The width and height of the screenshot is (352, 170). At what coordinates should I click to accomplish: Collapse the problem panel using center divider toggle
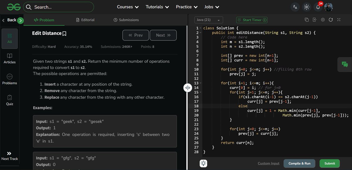click(187, 88)
